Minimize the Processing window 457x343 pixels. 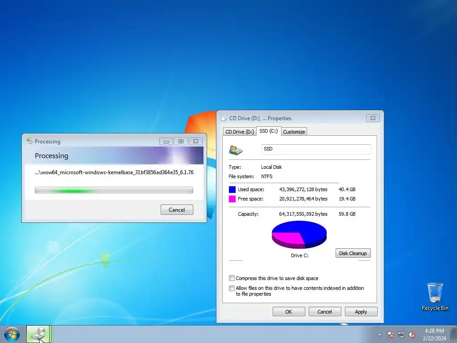coord(166,142)
